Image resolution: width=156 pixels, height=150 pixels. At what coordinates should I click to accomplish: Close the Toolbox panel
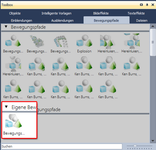[153, 5]
